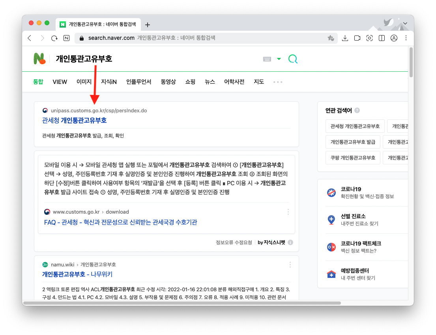Open options menu for FAQ result
The width and height of the screenshot is (436, 335).
click(288, 212)
